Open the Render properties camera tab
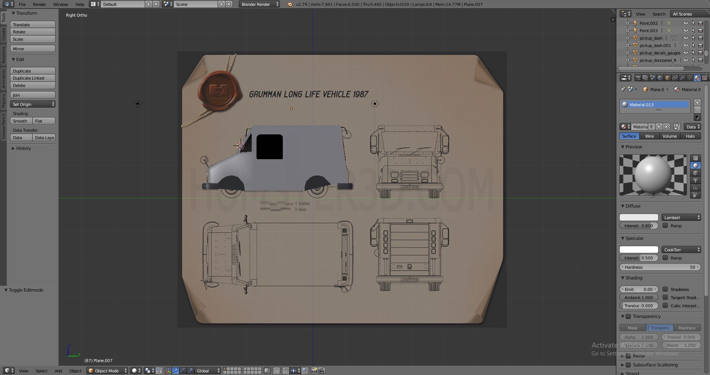Image resolution: width=710 pixels, height=375 pixels. (x=638, y=78)
